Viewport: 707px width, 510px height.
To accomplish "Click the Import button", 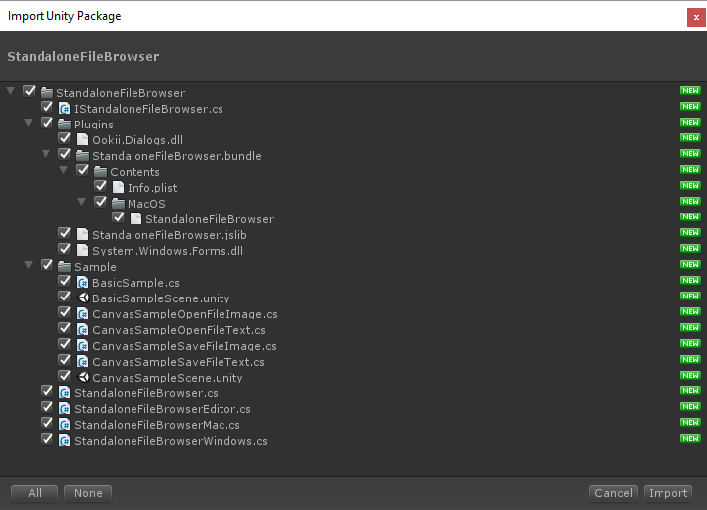I will 668,493.
